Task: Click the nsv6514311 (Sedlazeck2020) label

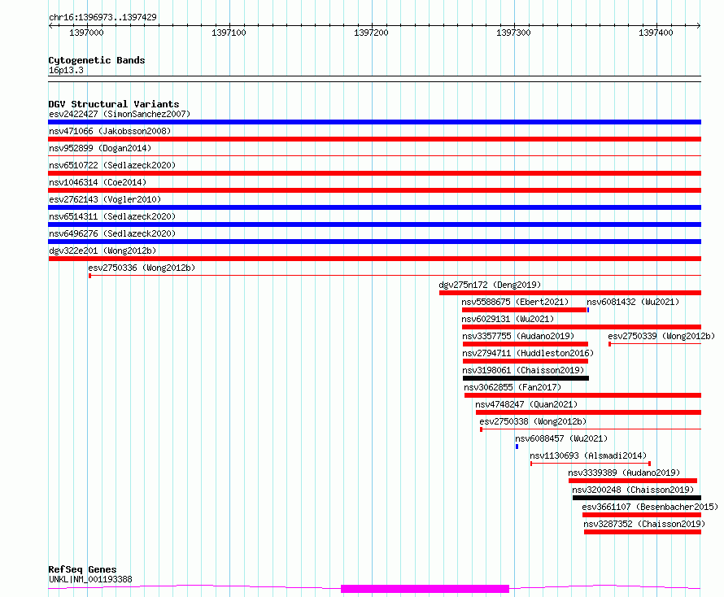Action: 112,216
